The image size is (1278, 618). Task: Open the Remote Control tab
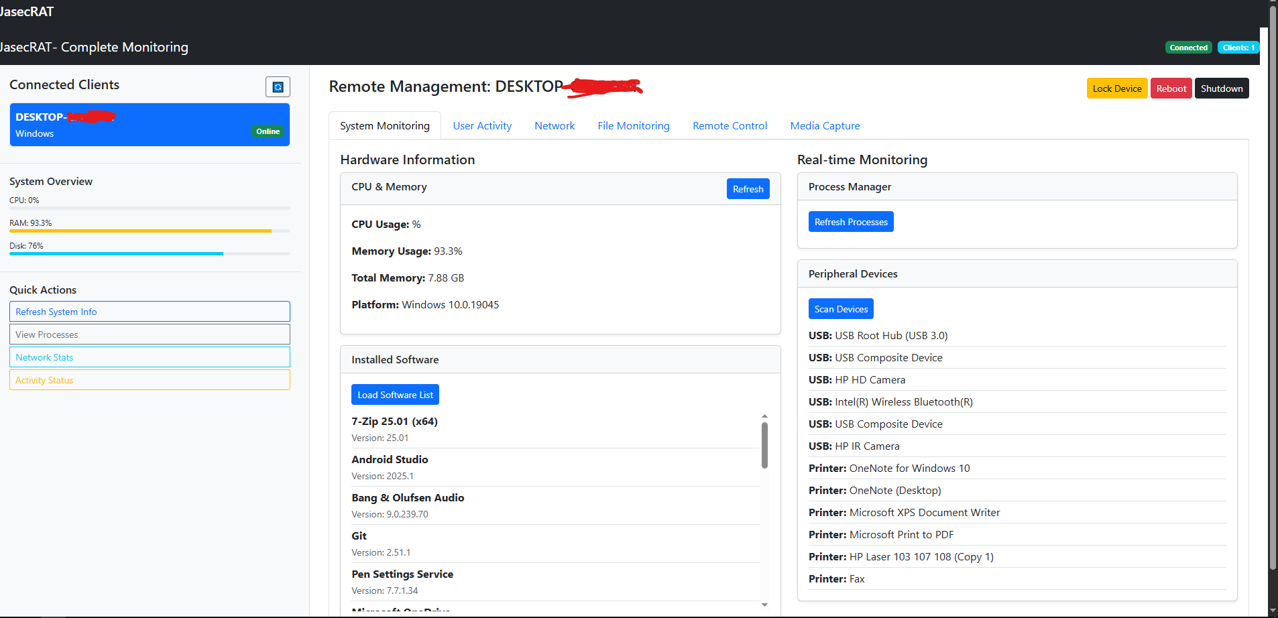click(x=730, y=125)
